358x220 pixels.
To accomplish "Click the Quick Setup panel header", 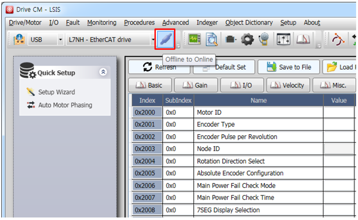I will [65, 72].
